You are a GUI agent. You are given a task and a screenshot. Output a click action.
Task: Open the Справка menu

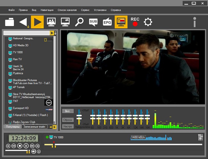(116, 10)
